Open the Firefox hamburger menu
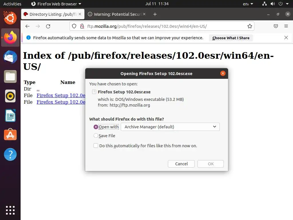Screen dimensions: 293x220 (286, 26)
